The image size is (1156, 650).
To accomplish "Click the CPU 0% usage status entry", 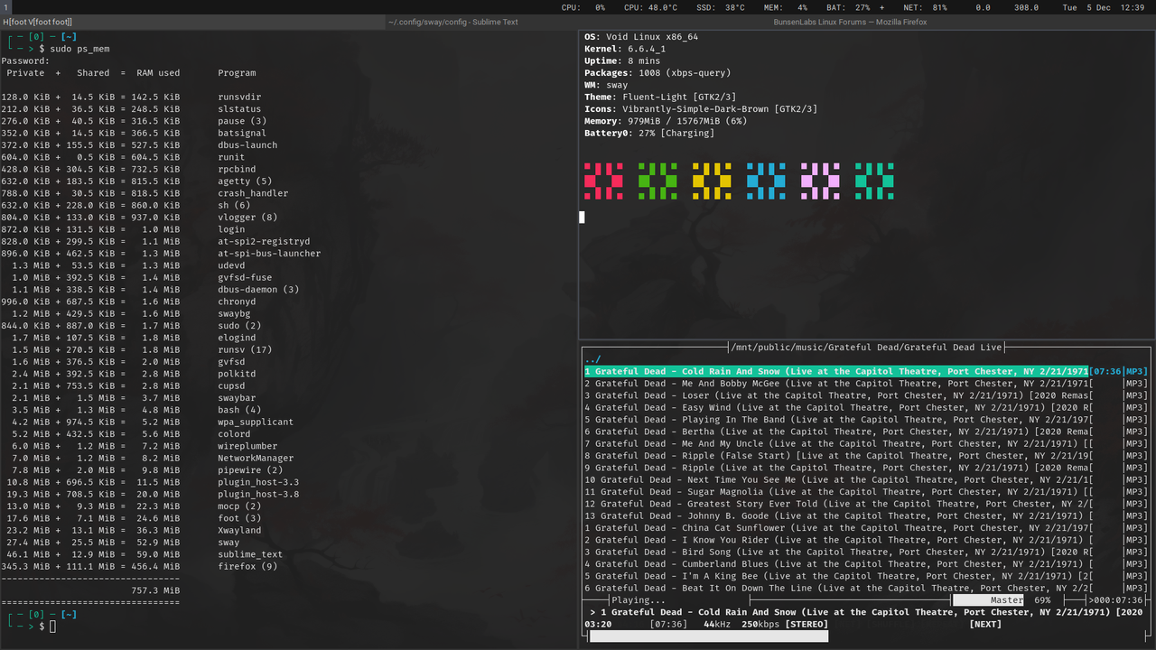I will coord(583,7).
